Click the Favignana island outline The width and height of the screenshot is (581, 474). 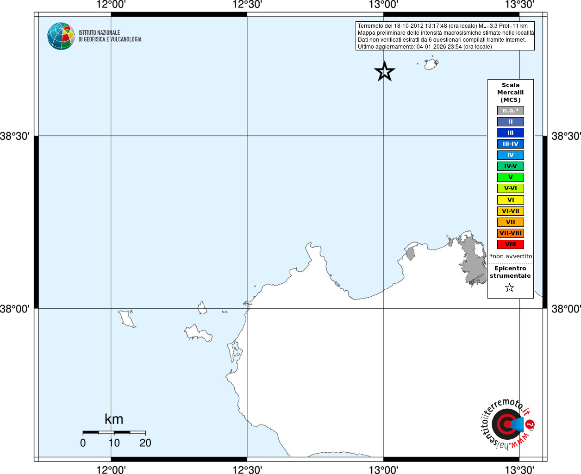click(199, 332)
